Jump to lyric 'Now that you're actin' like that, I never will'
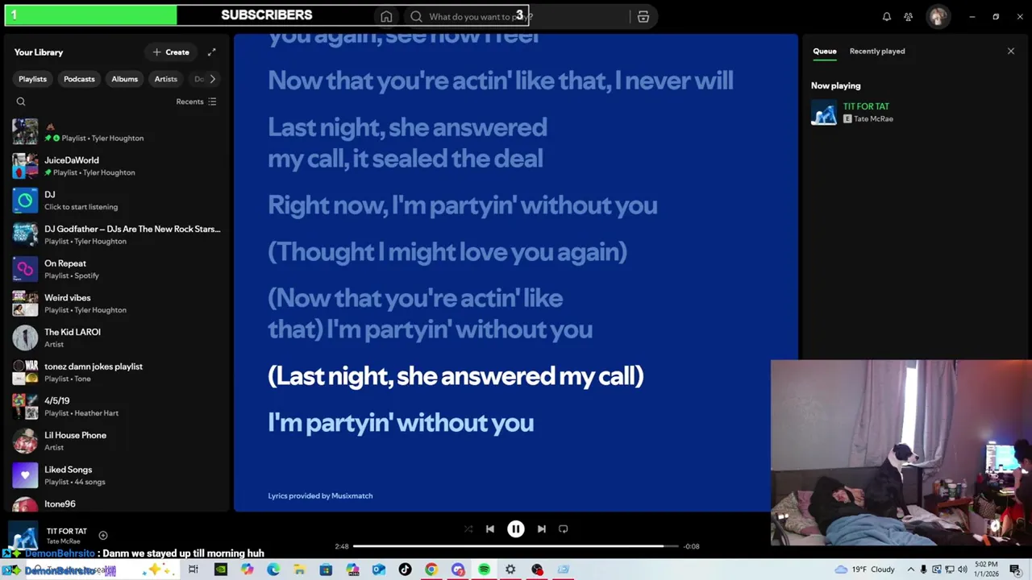This screenshot has height=580, width=1032. tap(500, 80)
